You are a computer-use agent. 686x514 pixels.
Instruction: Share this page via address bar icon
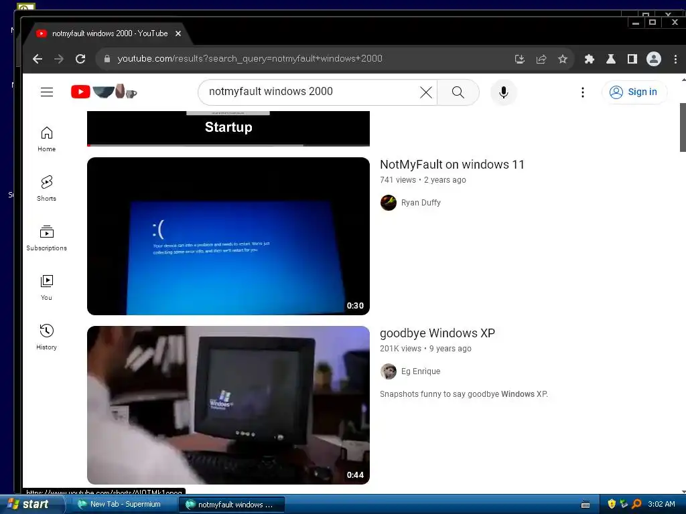(541, 59)
